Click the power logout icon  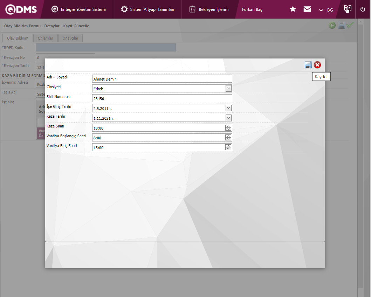point(363,9)
